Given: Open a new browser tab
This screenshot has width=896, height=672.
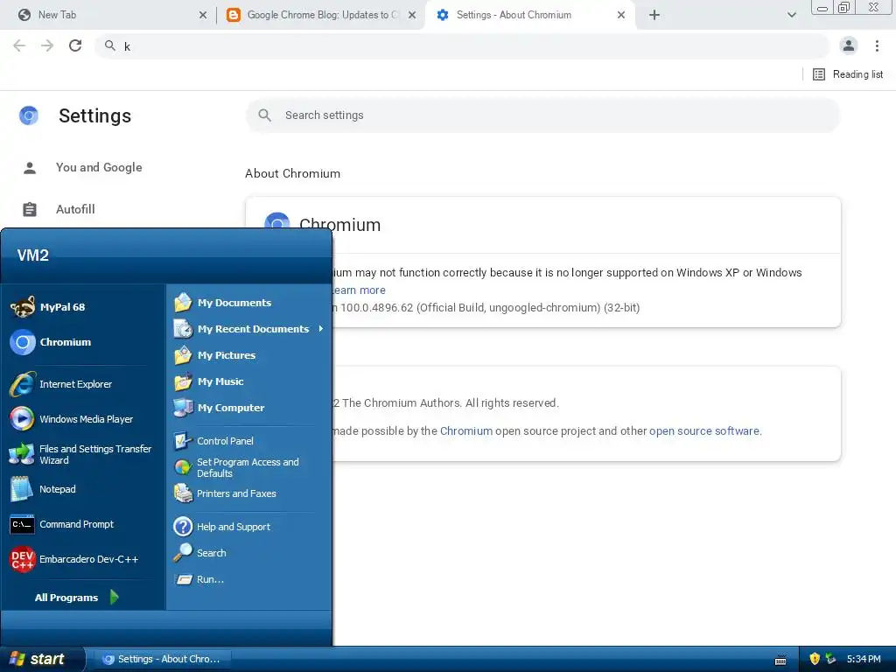Looking at the screenshot, I should coord(654,15).
